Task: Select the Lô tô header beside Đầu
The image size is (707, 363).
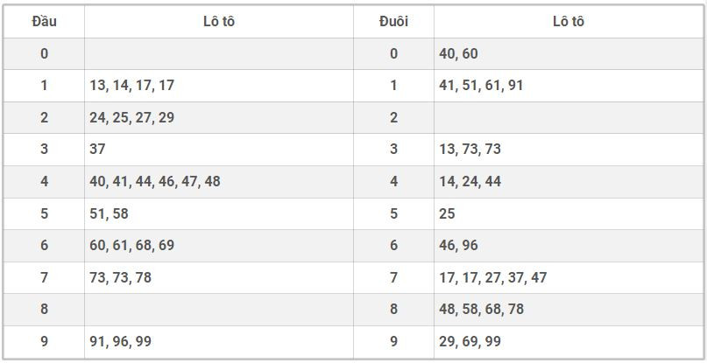Action: pyautogui.click(x=218, y=22)
